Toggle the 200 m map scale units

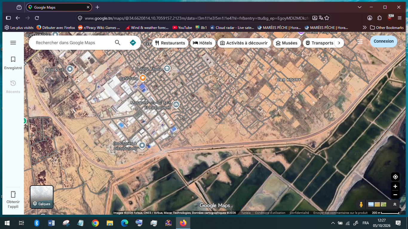385,213
